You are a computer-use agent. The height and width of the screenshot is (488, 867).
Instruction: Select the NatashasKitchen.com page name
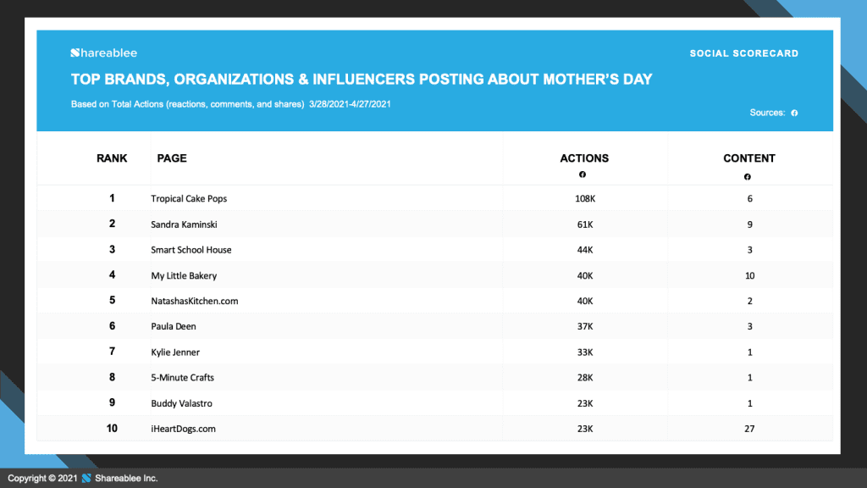pyautogui.click(x=195, y=301)
